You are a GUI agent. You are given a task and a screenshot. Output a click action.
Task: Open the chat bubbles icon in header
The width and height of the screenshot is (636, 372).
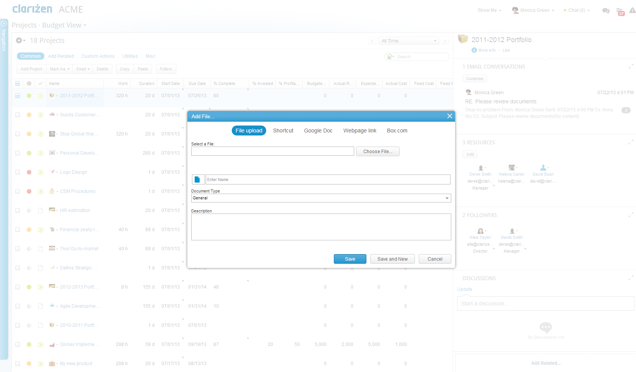tap(606, 11)
